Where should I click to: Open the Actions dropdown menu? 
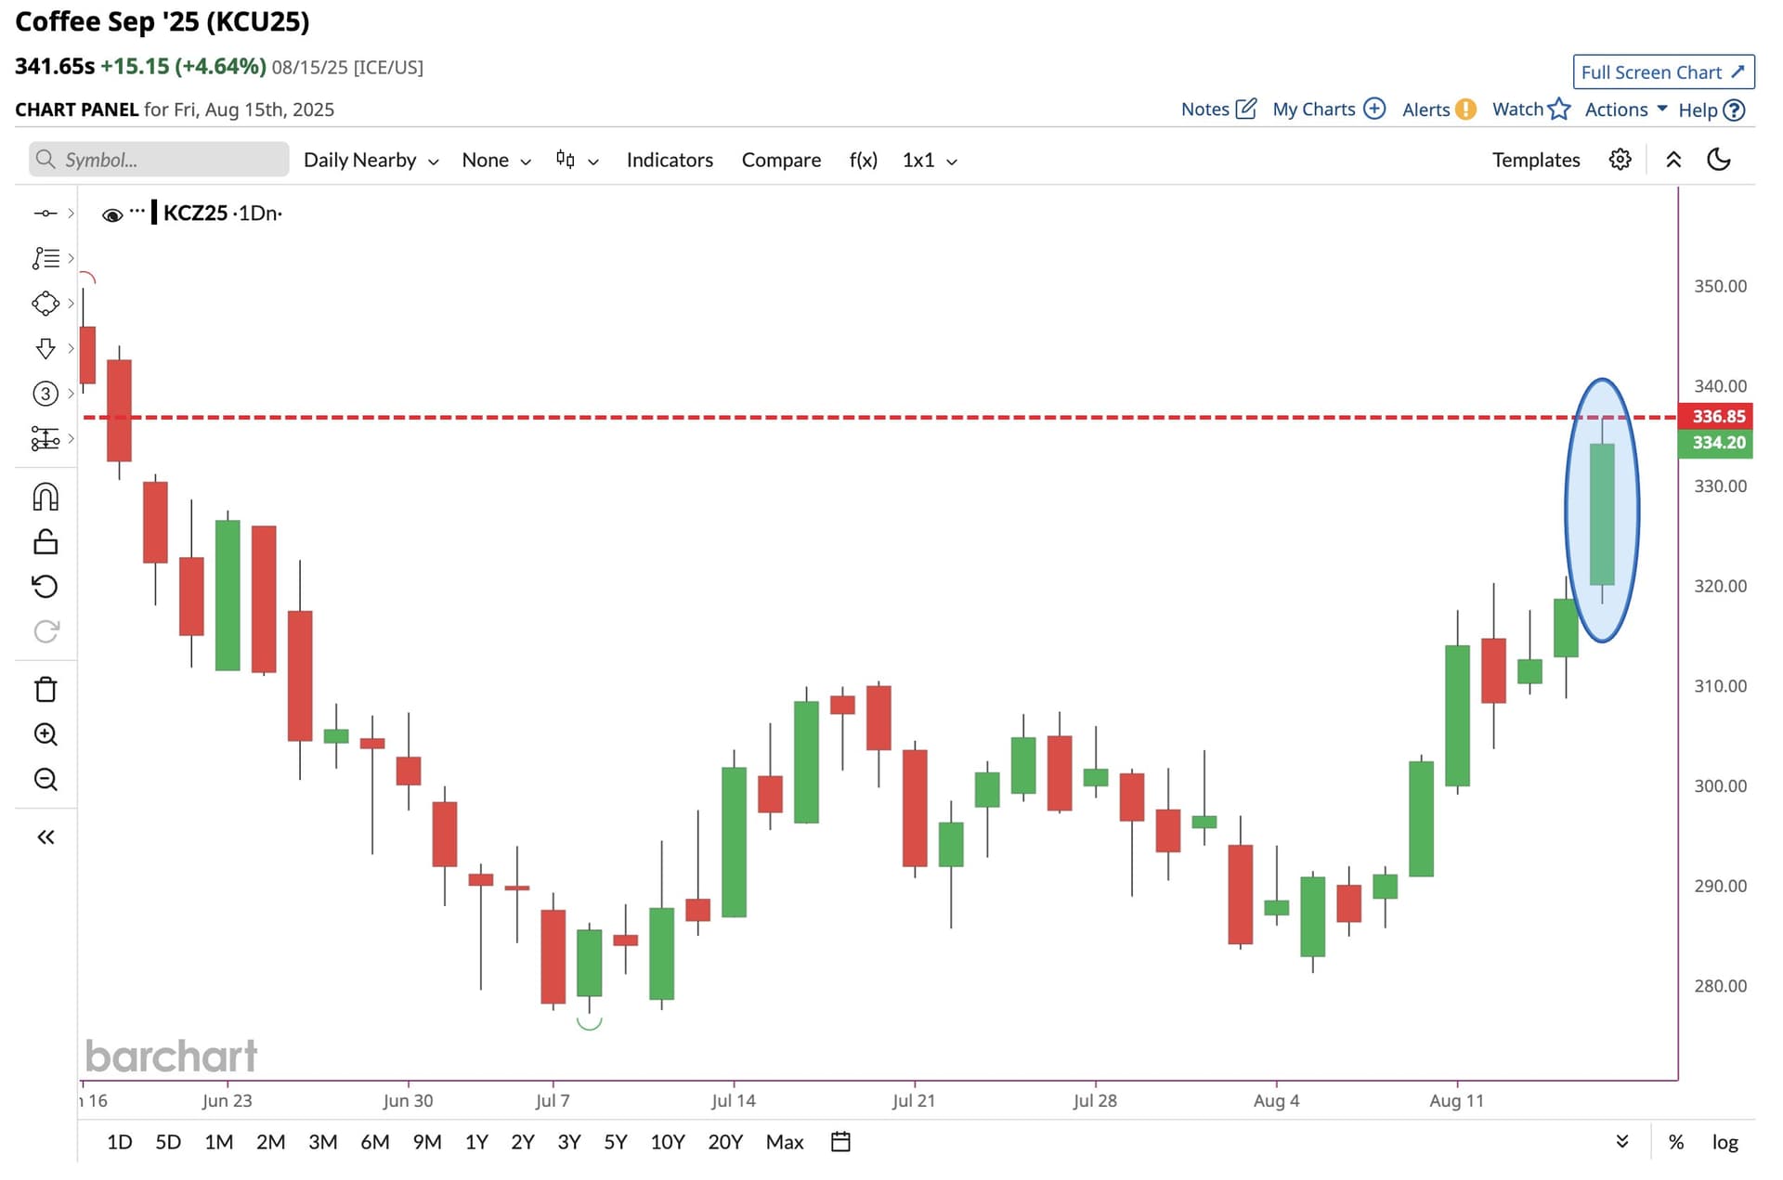tap(1625, 110)
